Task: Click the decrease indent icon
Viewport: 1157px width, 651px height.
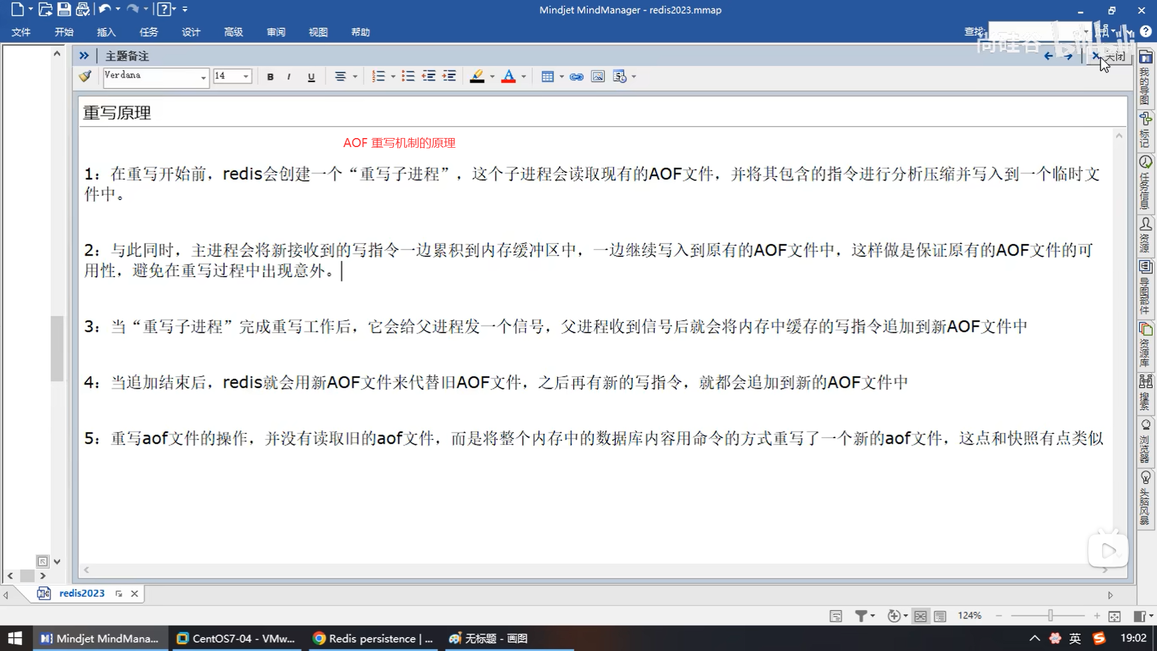Action: (428, 77)
